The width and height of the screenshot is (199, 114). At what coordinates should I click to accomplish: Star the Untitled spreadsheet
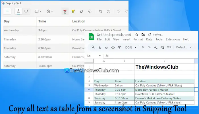137,34
